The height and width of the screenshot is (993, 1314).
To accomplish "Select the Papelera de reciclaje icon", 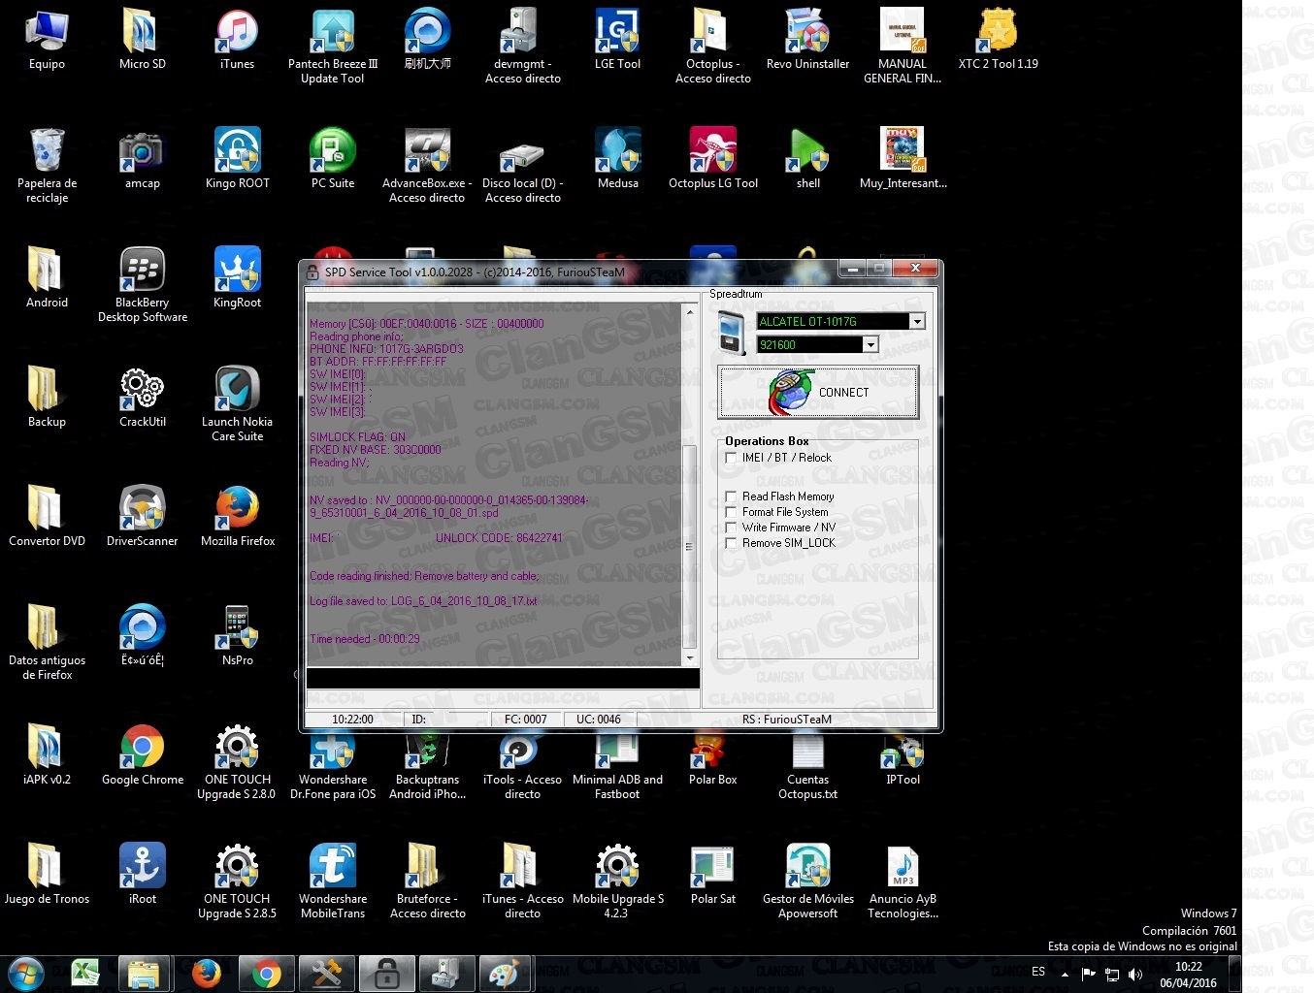I will click(x=47, y=165).
